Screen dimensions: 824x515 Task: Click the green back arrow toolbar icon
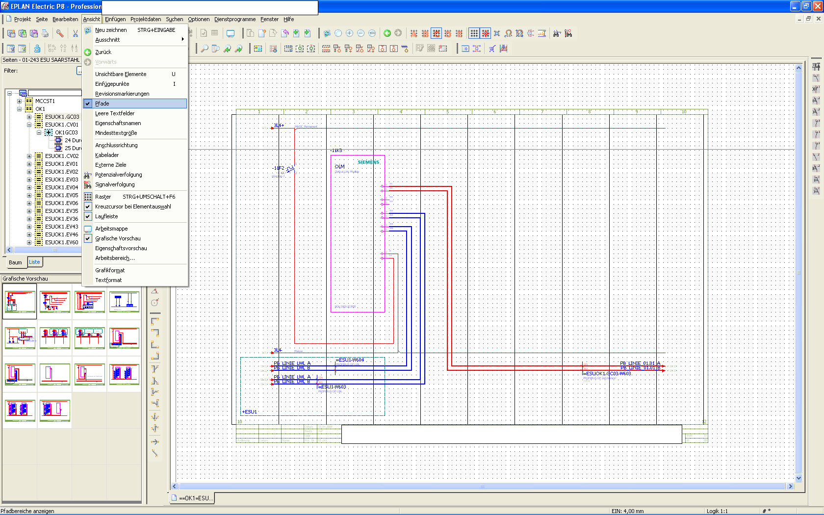[x=387, y=33]
